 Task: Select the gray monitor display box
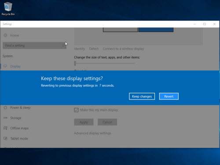(121, 30)
